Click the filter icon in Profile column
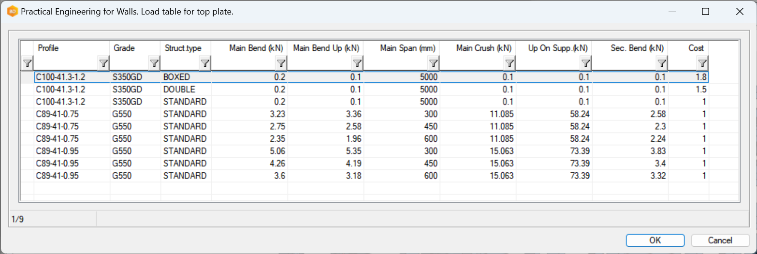This screenshot has height=254, width=757. pos(103,63)
